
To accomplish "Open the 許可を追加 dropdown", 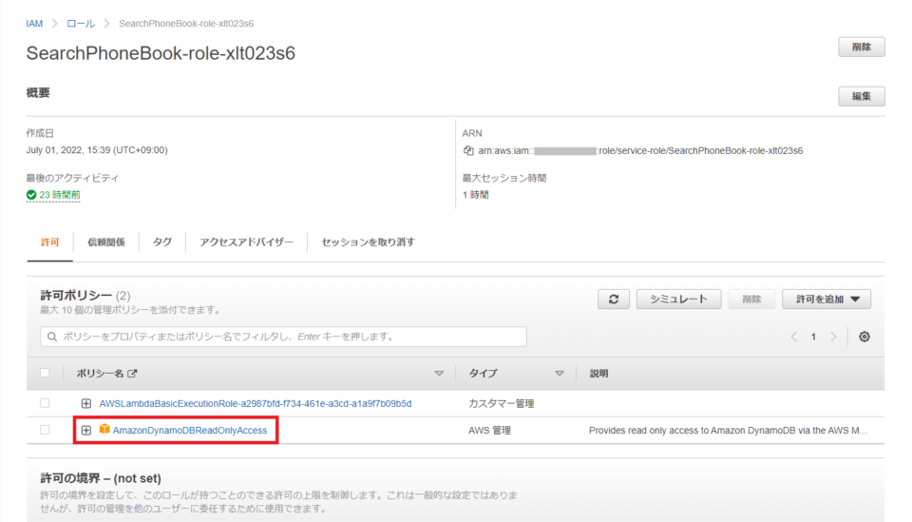I will [x=826, y=300].
